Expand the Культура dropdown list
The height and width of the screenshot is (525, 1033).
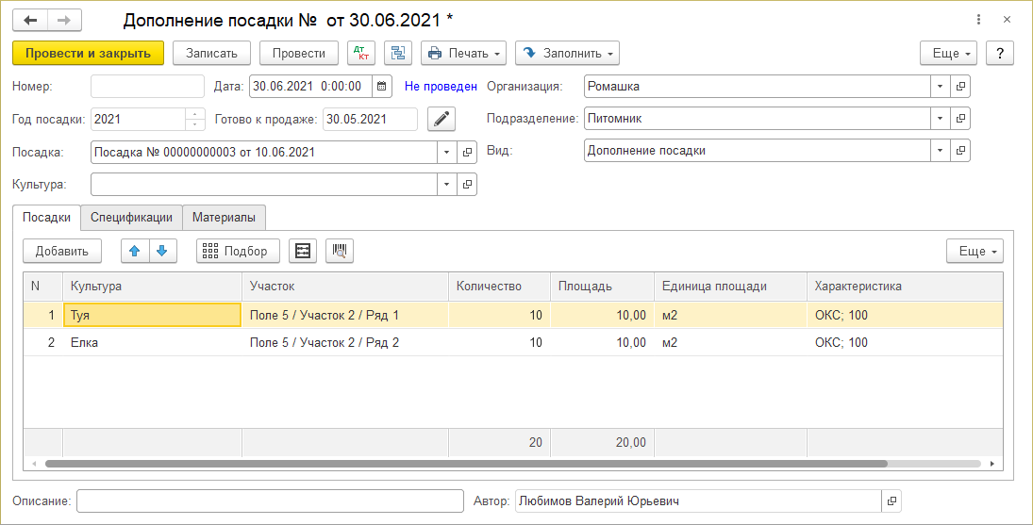point(446,185)
